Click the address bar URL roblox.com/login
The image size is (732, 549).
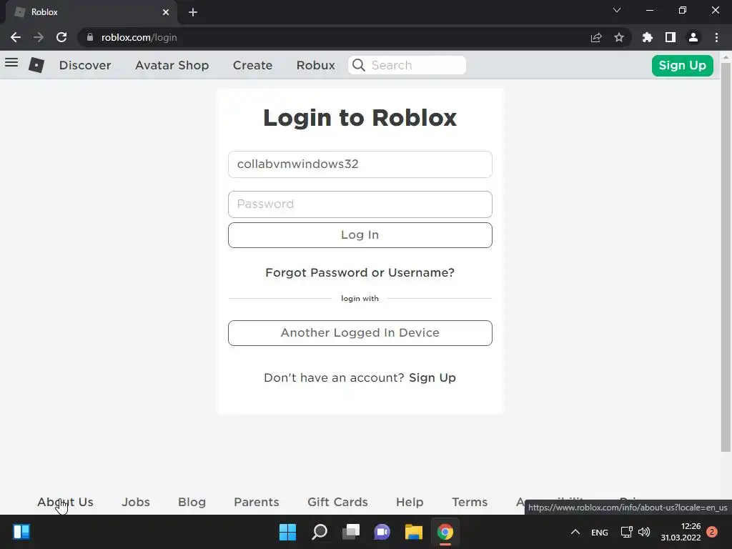click(x=139, y=37)
